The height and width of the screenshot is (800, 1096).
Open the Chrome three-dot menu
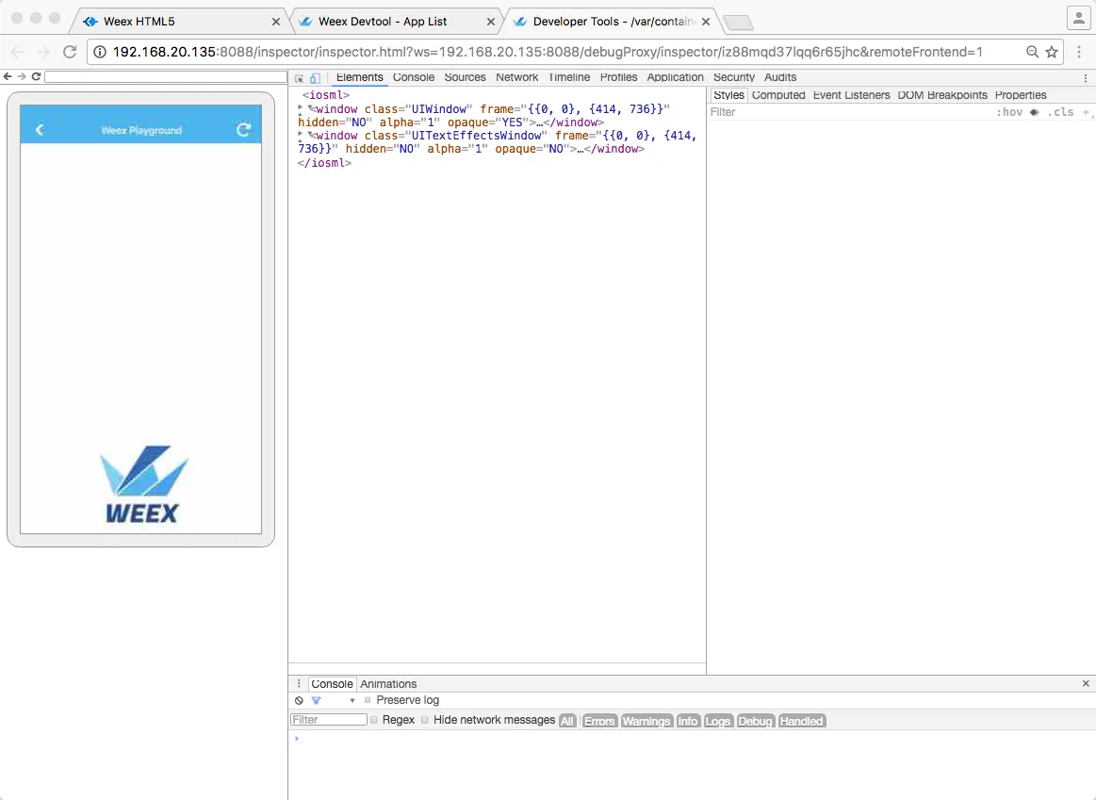pos(1079,52)
